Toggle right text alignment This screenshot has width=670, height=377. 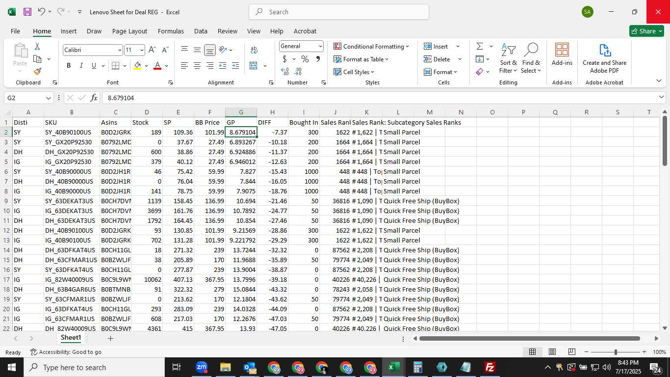point(210,66)
